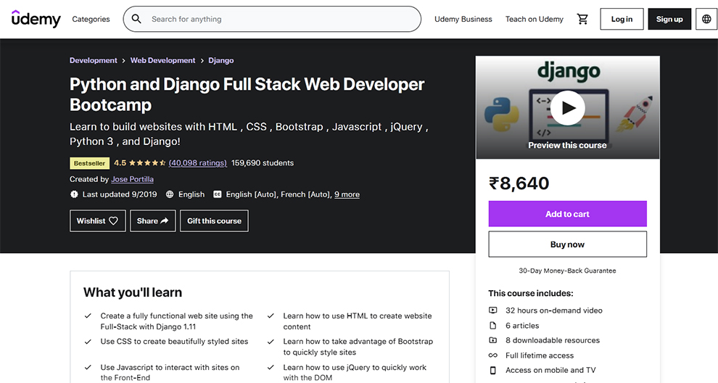Viewport: 718px width, 383px height.
Task: Open the Categories menu
Action: tap(91, 19)
